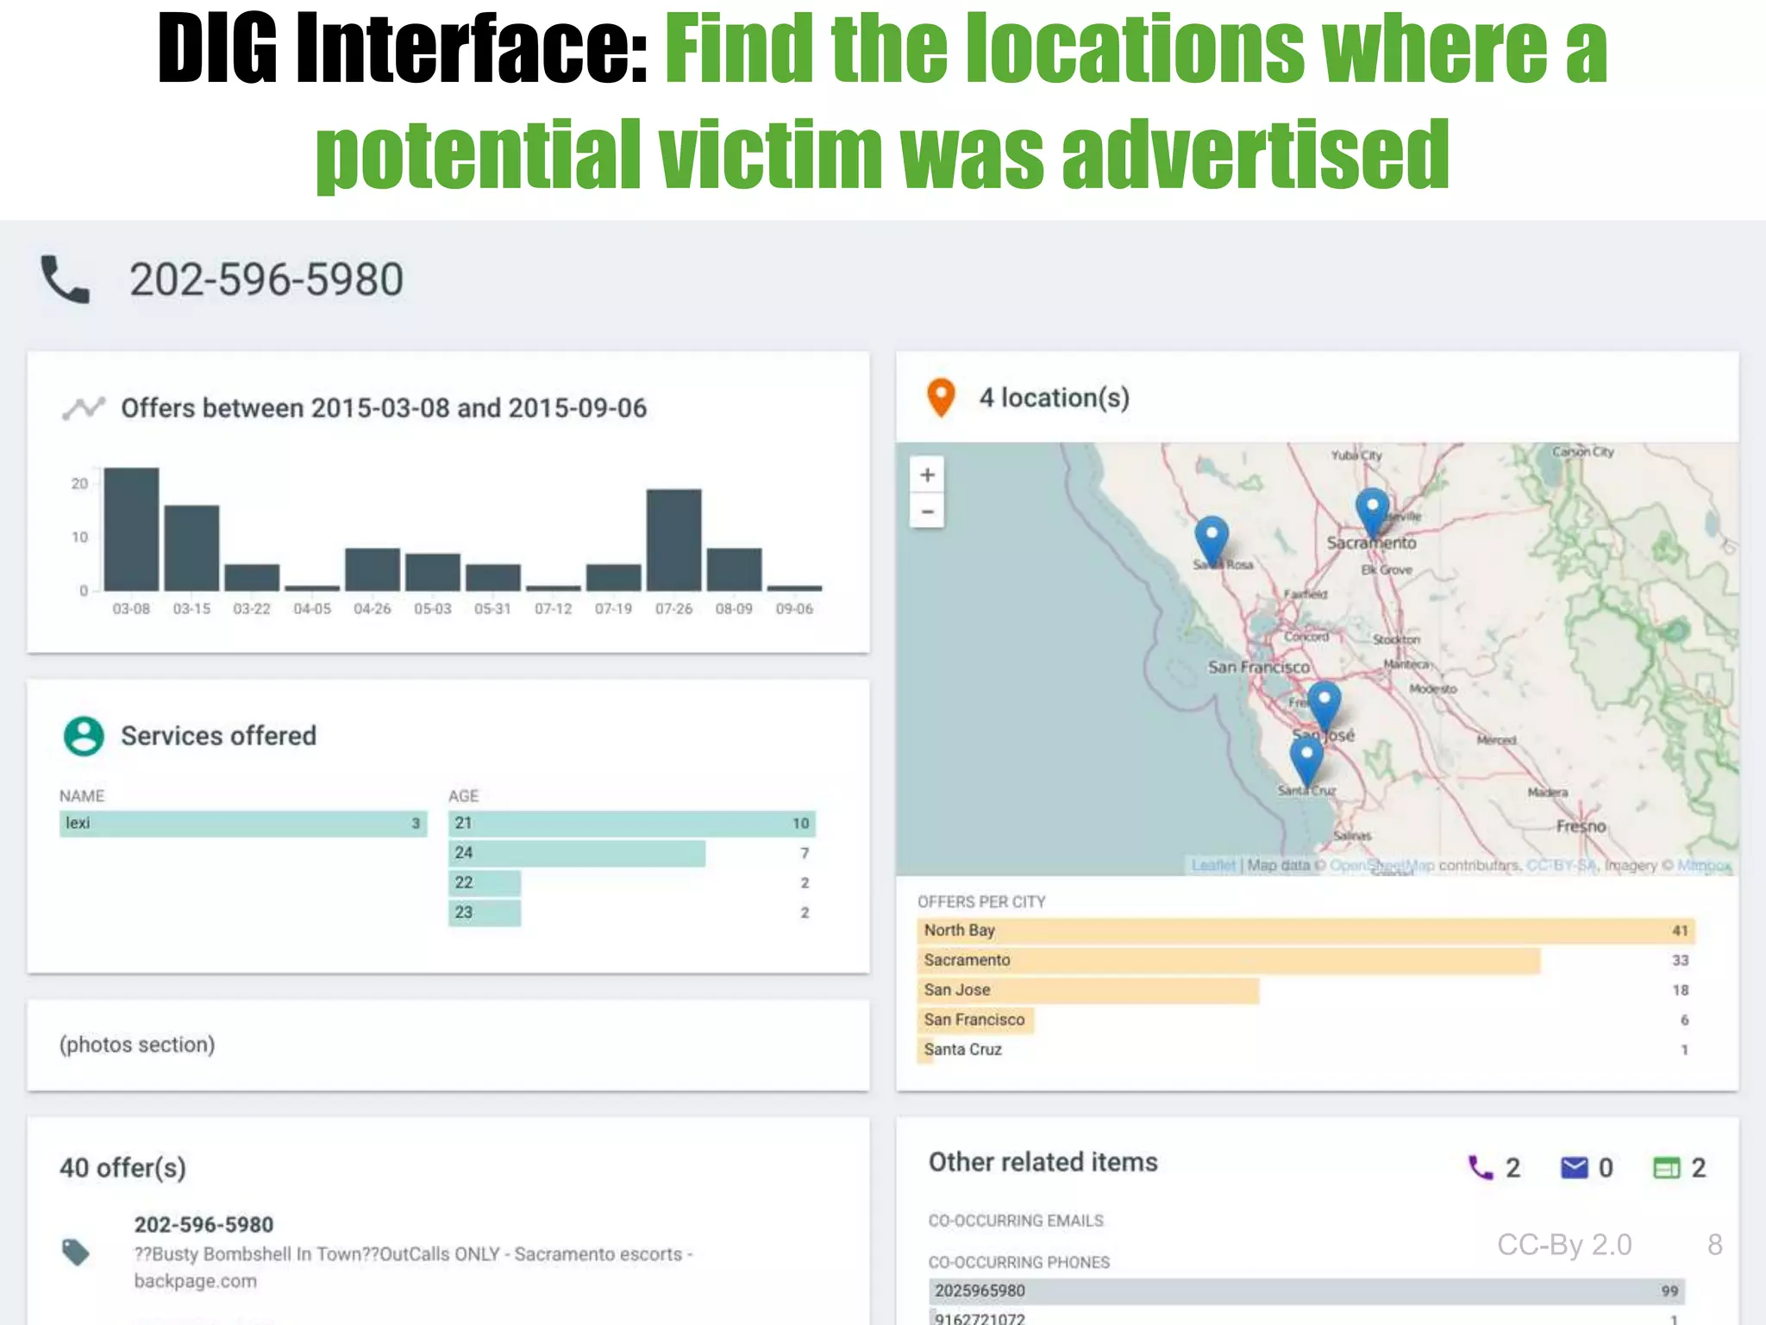The height and width of the screenshot is (1325, 1766).
Task: Click the phone icon beside 202-596-5980
Action: pos(66,279)
